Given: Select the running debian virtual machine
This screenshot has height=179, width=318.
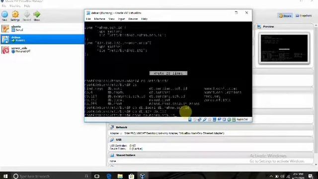Looking at the screenshot, I should [x=42, y=39].
